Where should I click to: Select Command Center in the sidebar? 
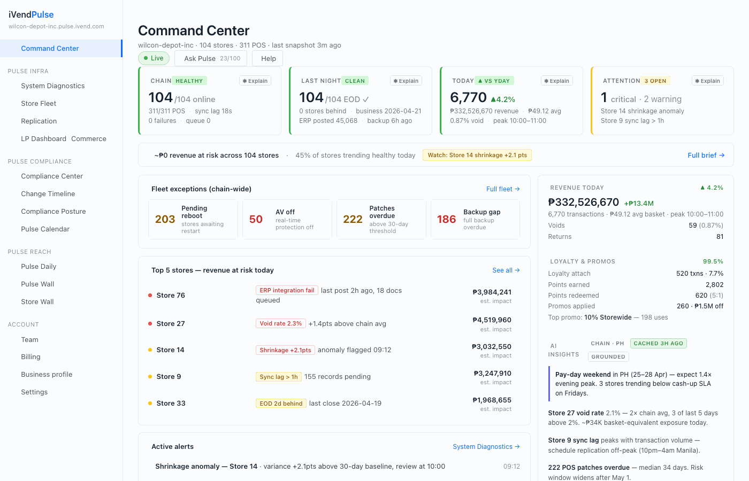pos(61,48)
